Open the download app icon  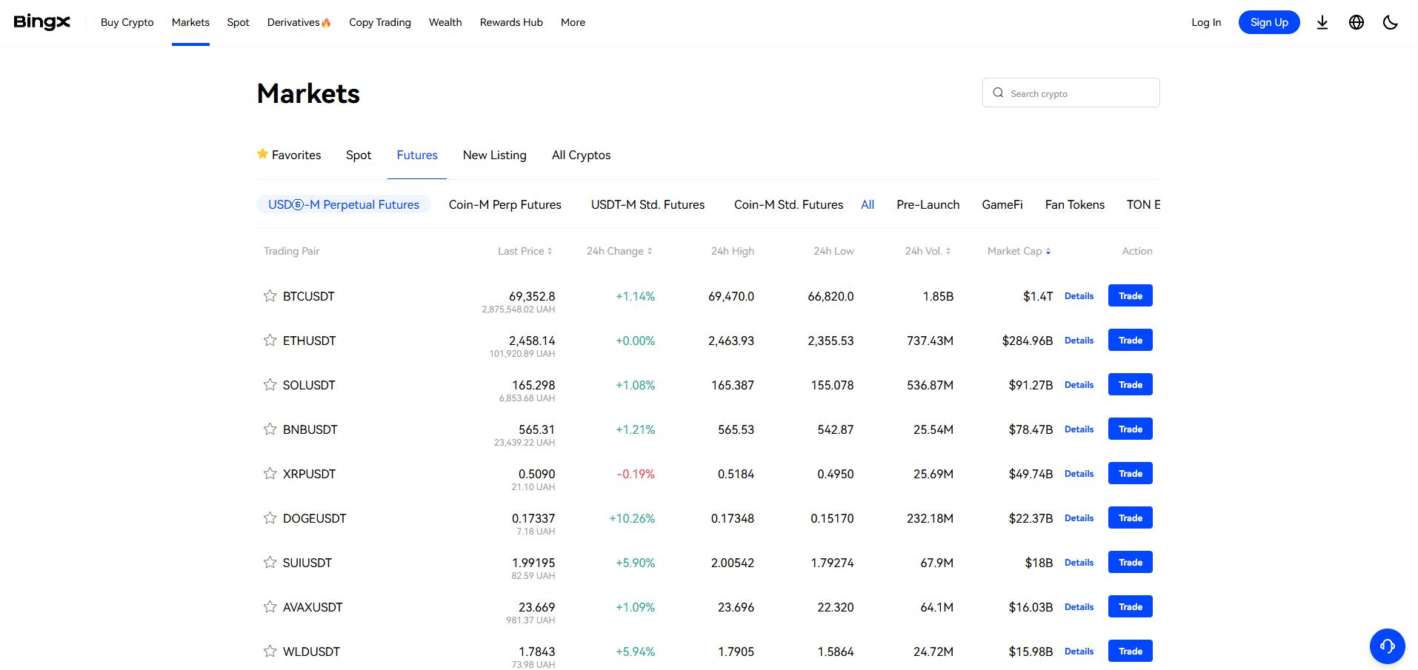pos(1322,22)
